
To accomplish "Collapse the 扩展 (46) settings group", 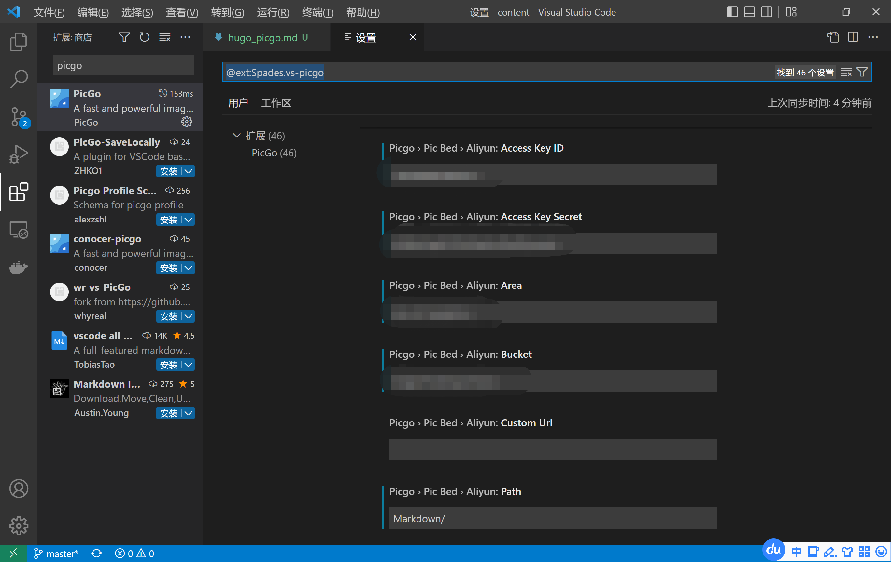I will [x=236, y=135].
